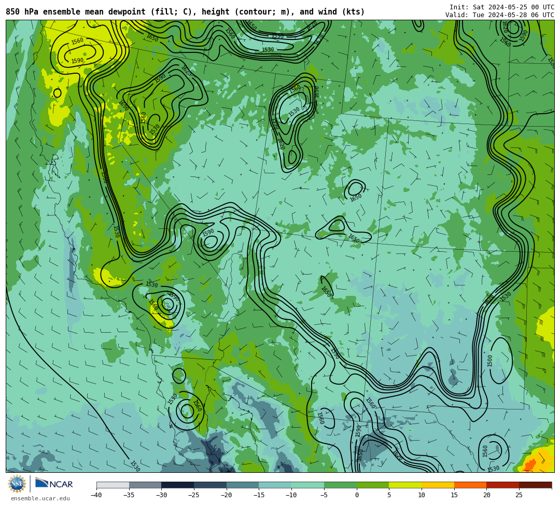Click the colorbar swatch between -30 and -25
Viewport: 560px width, 505px height.
pos(178,485)
